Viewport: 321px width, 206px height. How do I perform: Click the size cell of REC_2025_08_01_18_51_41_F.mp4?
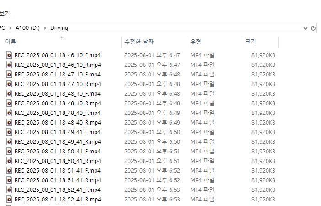point(263,171)
